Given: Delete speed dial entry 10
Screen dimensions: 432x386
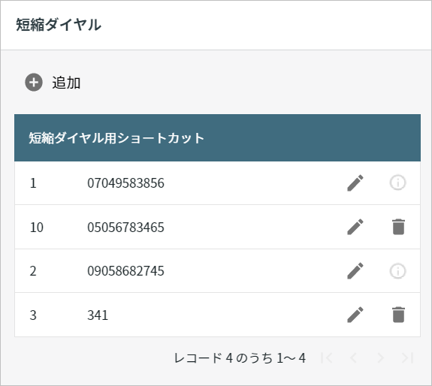Looking at the screenshot, I should (398, 227).
